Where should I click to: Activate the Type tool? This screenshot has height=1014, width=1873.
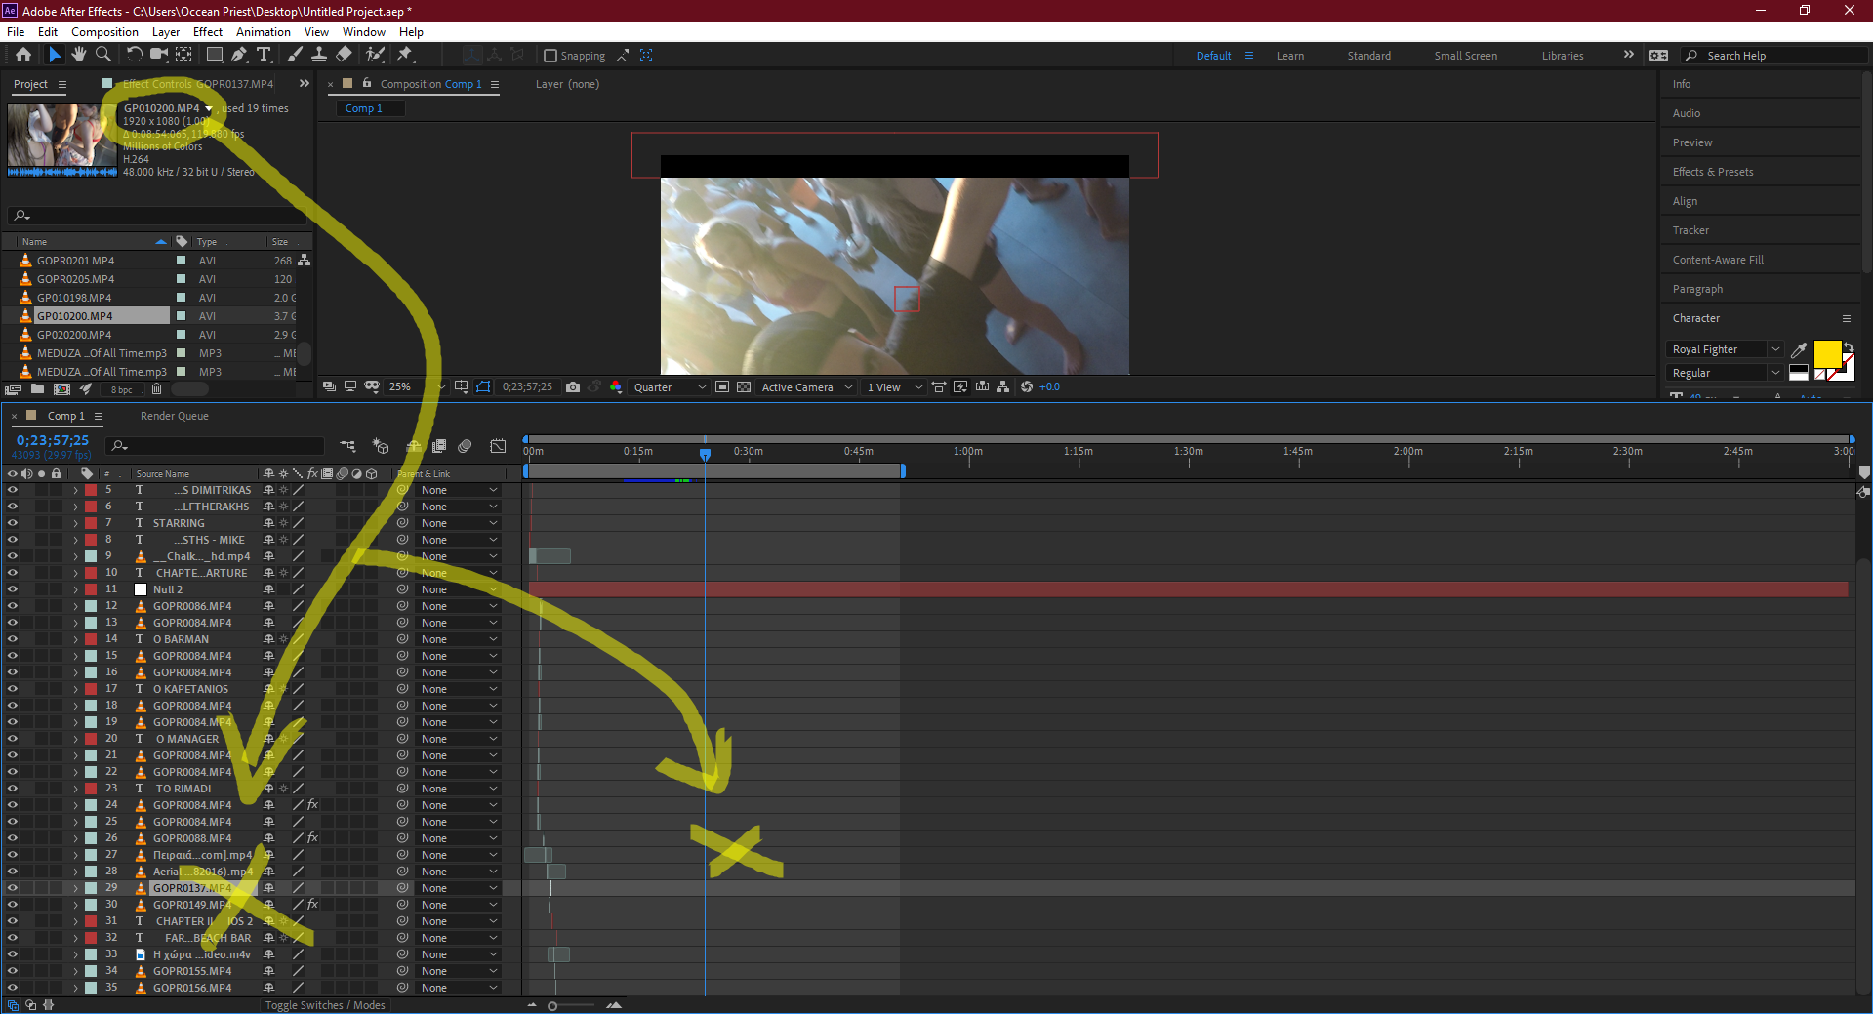[264, 55]
